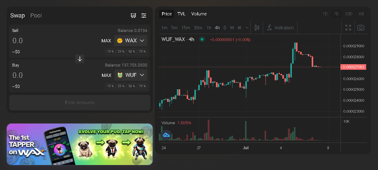Screen dimensions: 378x170
Task: Expand the WAX token dropdown
Action: click(131, 41)
